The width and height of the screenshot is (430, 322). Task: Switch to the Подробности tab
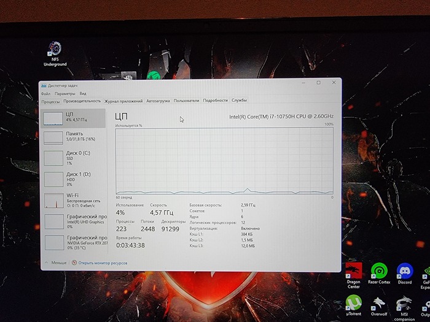click(215, 100)
